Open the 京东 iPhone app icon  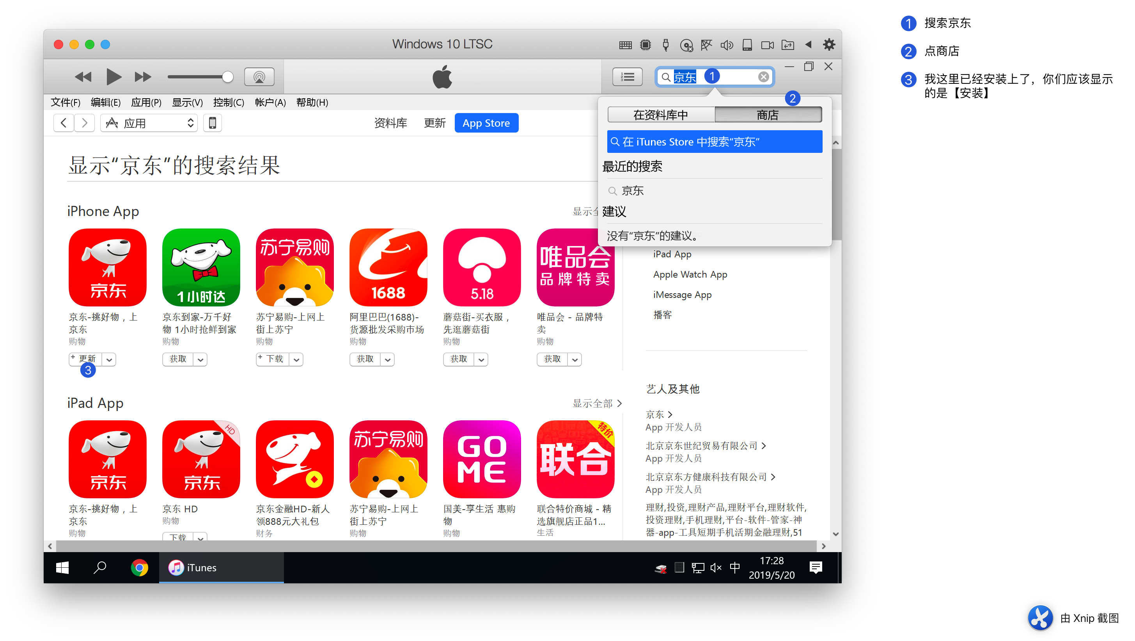pos(108,267)
